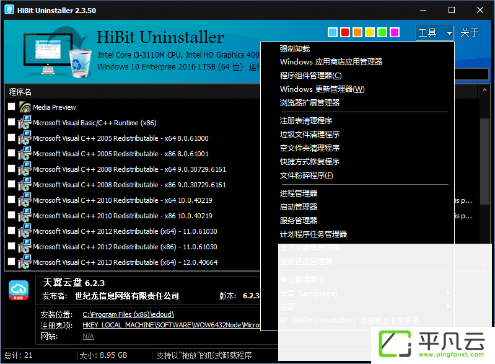The width and height of the screenshot is (495, 364).
Task: Open the 关于 menu
Action: (470, 32)
